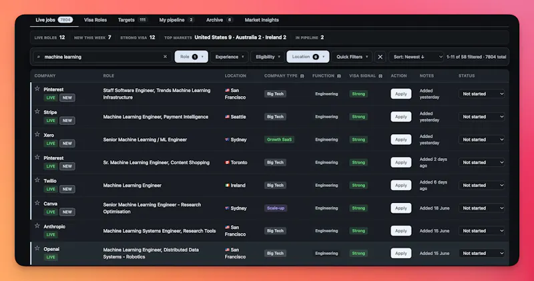The width and height of the screenshot is (534, 281).
Task: Reset all filters with the X button
Action: pyautogui.click(x=380, y=57)
